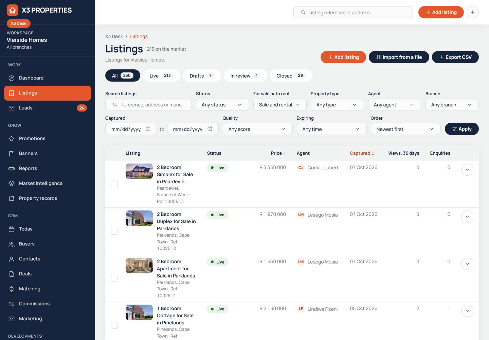The width and height of the screenshot is (489, 340).
Task: Open the Any score quality dropdown
Action: tap(258, 129)
